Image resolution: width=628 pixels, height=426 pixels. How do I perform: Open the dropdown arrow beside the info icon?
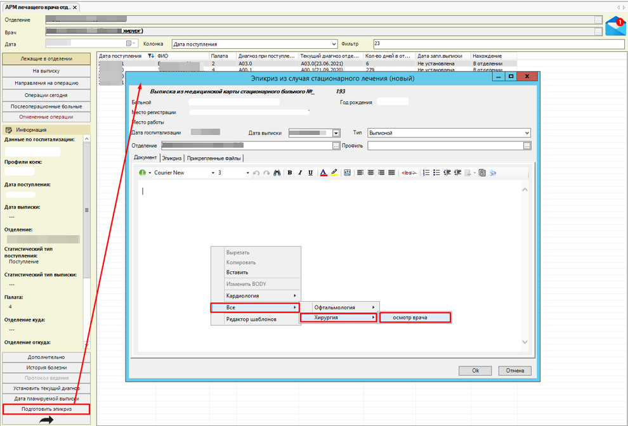[150, 173]
